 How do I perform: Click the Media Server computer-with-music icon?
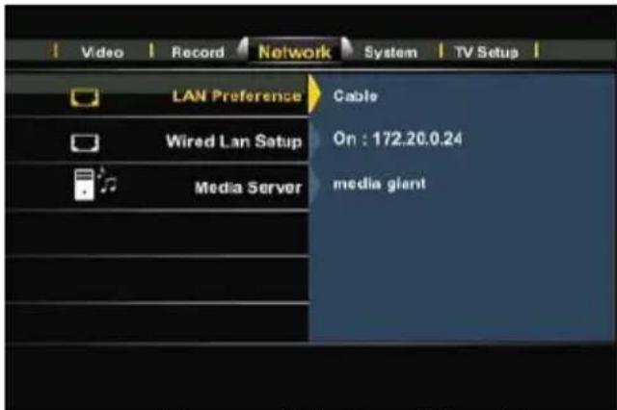coord(95,184)
